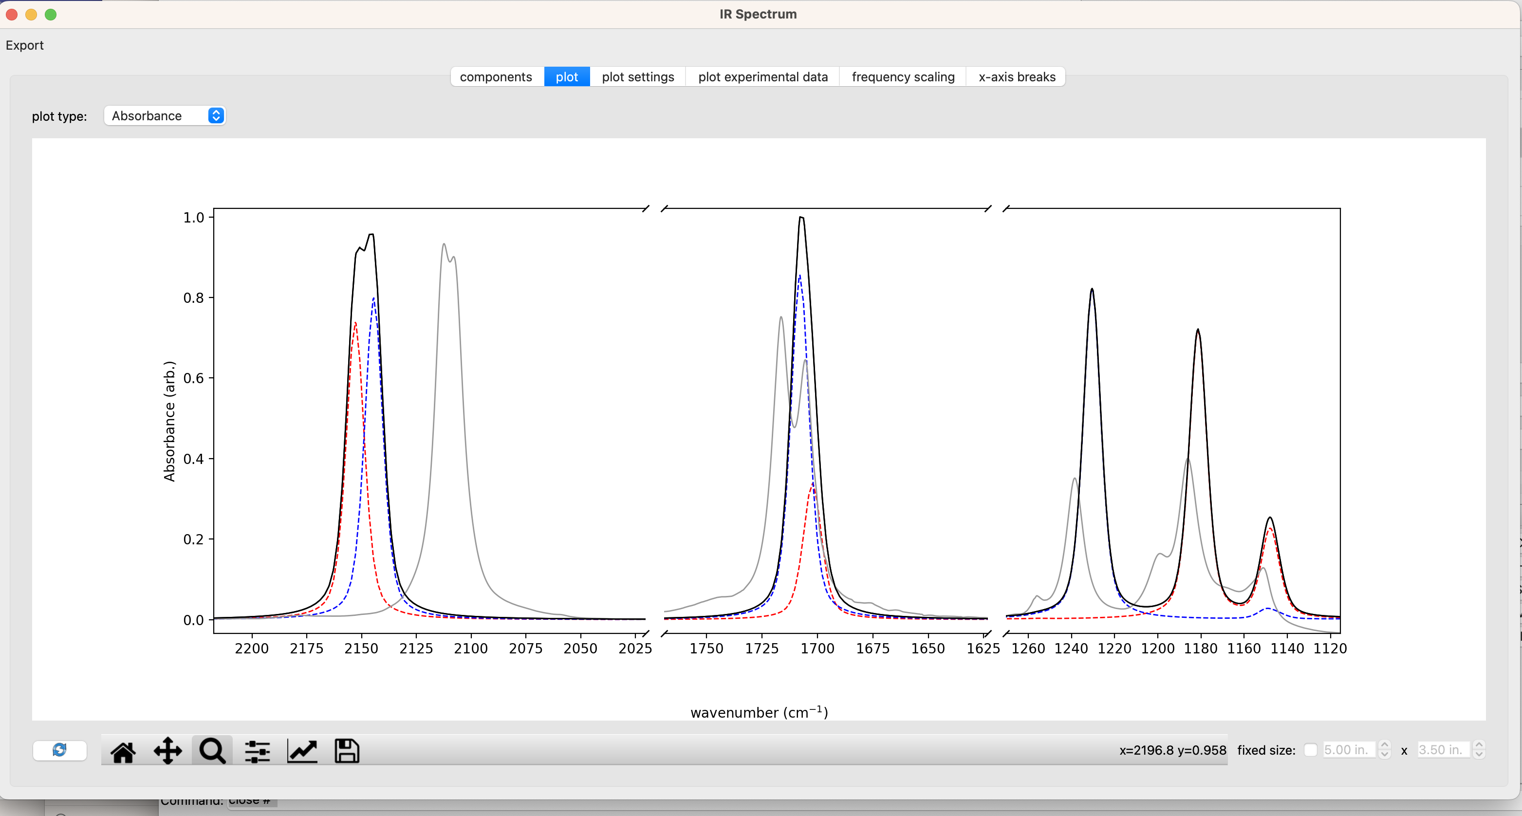This screenshot has height=816, width=1522.
Task: Click the Absorbance (arb.) y-axis label
Action: tap(169, 421)
